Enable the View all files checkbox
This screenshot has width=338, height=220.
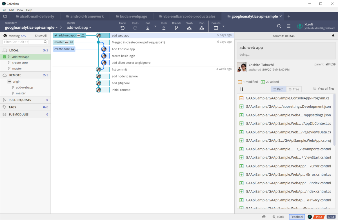[x=315, y=89]
